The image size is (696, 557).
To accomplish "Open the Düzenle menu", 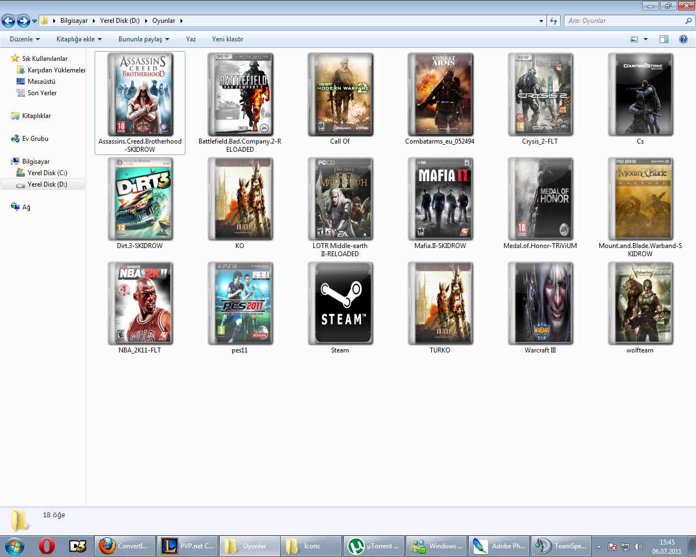I will pos(24,39).
